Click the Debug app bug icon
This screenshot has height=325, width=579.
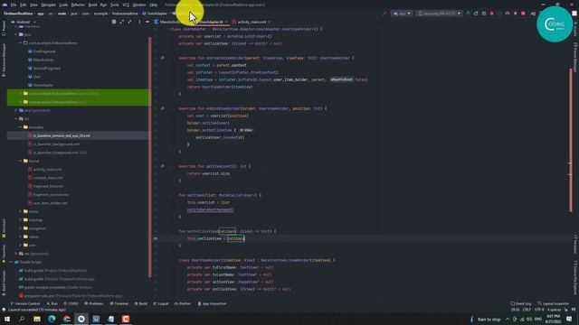491,14
